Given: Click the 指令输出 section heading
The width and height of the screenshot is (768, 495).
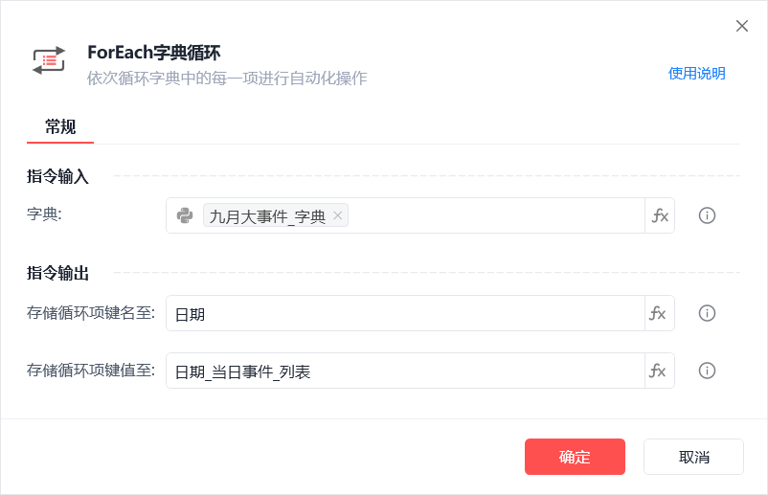Looking at the screenshot, I should pyautogui.click(x=57, y=273).
